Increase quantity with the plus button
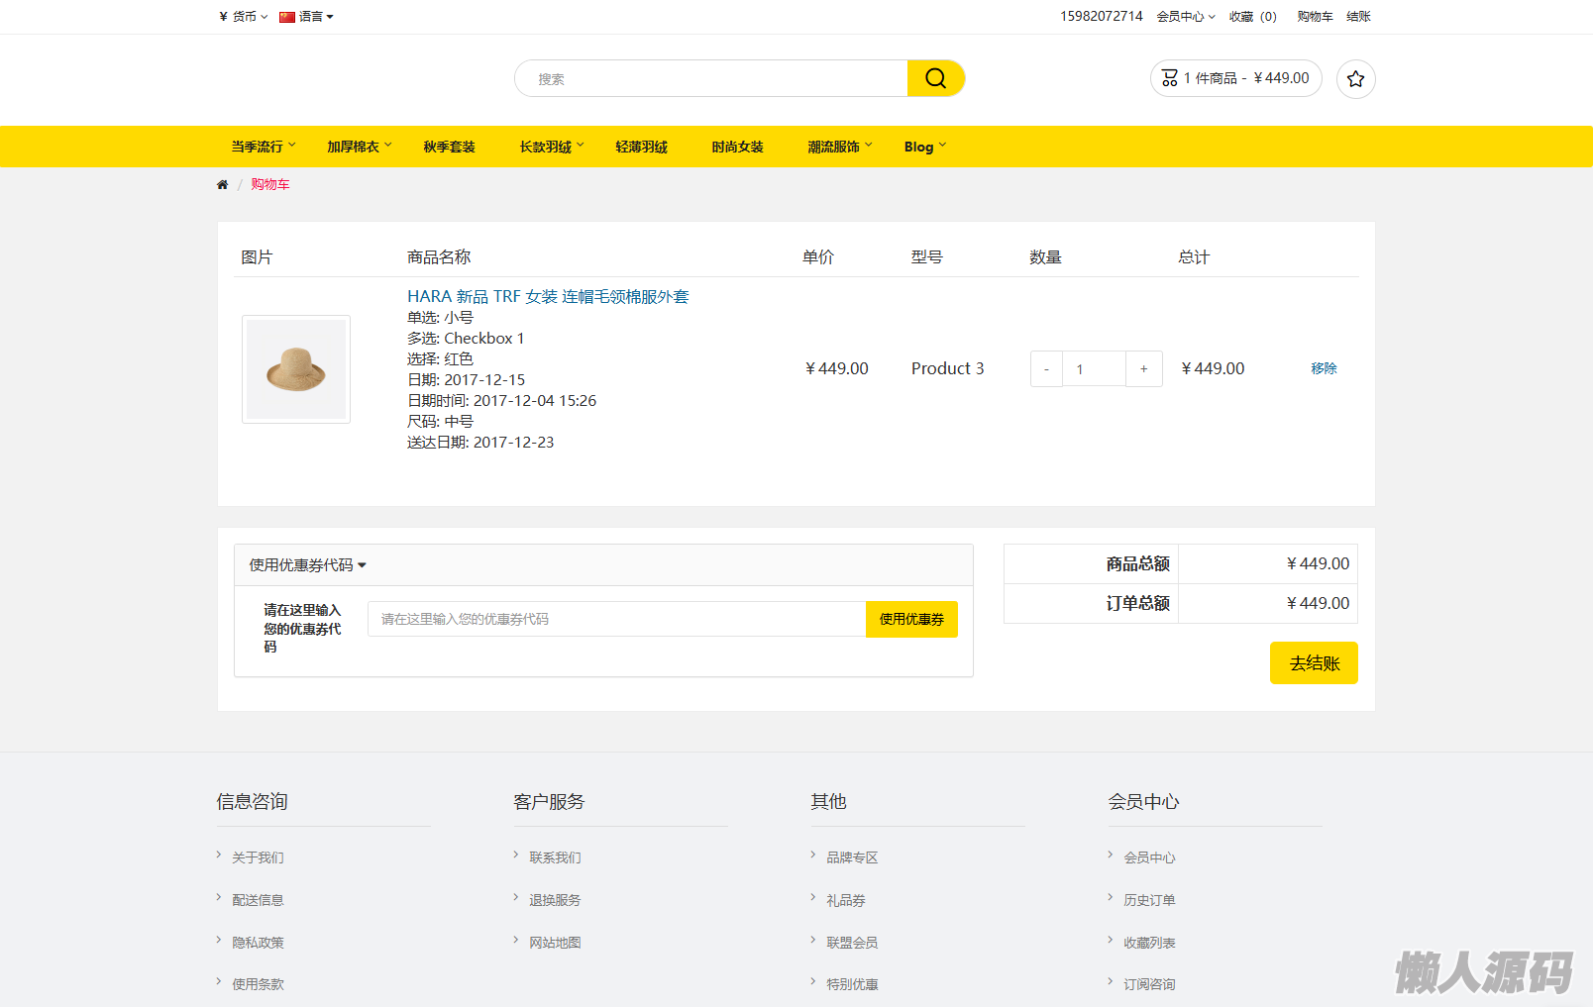Viewport: 1593px width, 1007px height. [x=1143, y=369]
